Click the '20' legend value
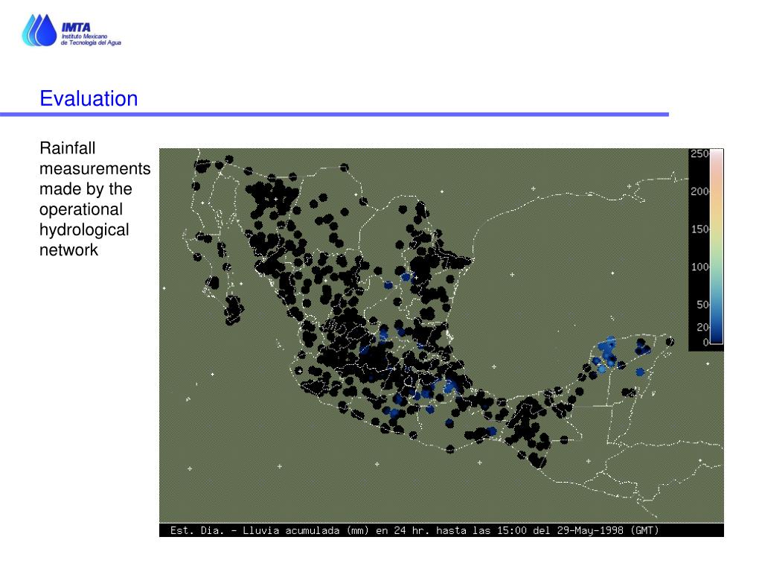 click(x=702, y=328)
